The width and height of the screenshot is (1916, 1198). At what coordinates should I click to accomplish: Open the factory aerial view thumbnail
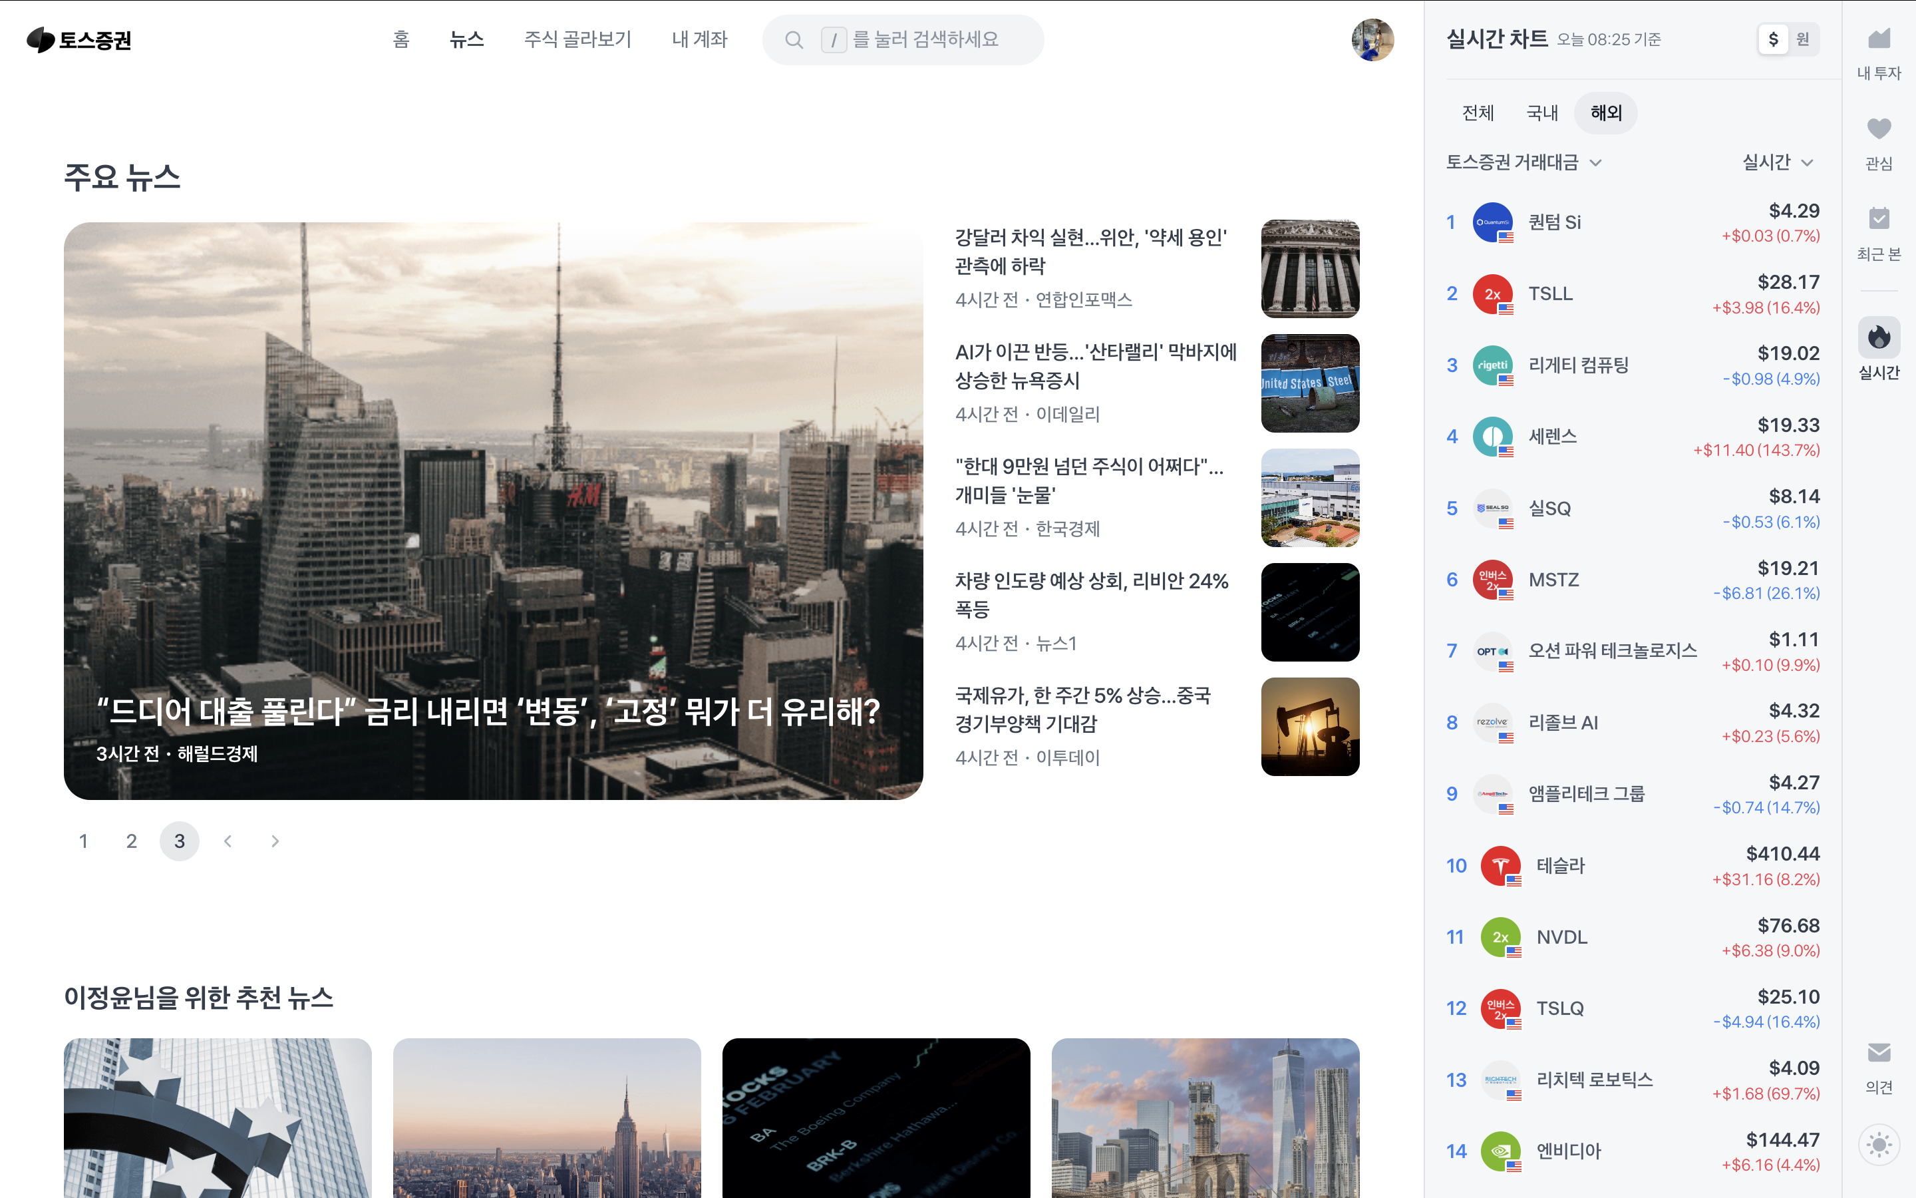pos(1311,499)
